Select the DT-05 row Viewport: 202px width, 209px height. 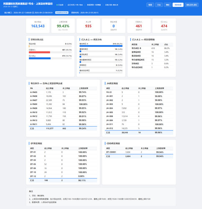tap(63, 164)
